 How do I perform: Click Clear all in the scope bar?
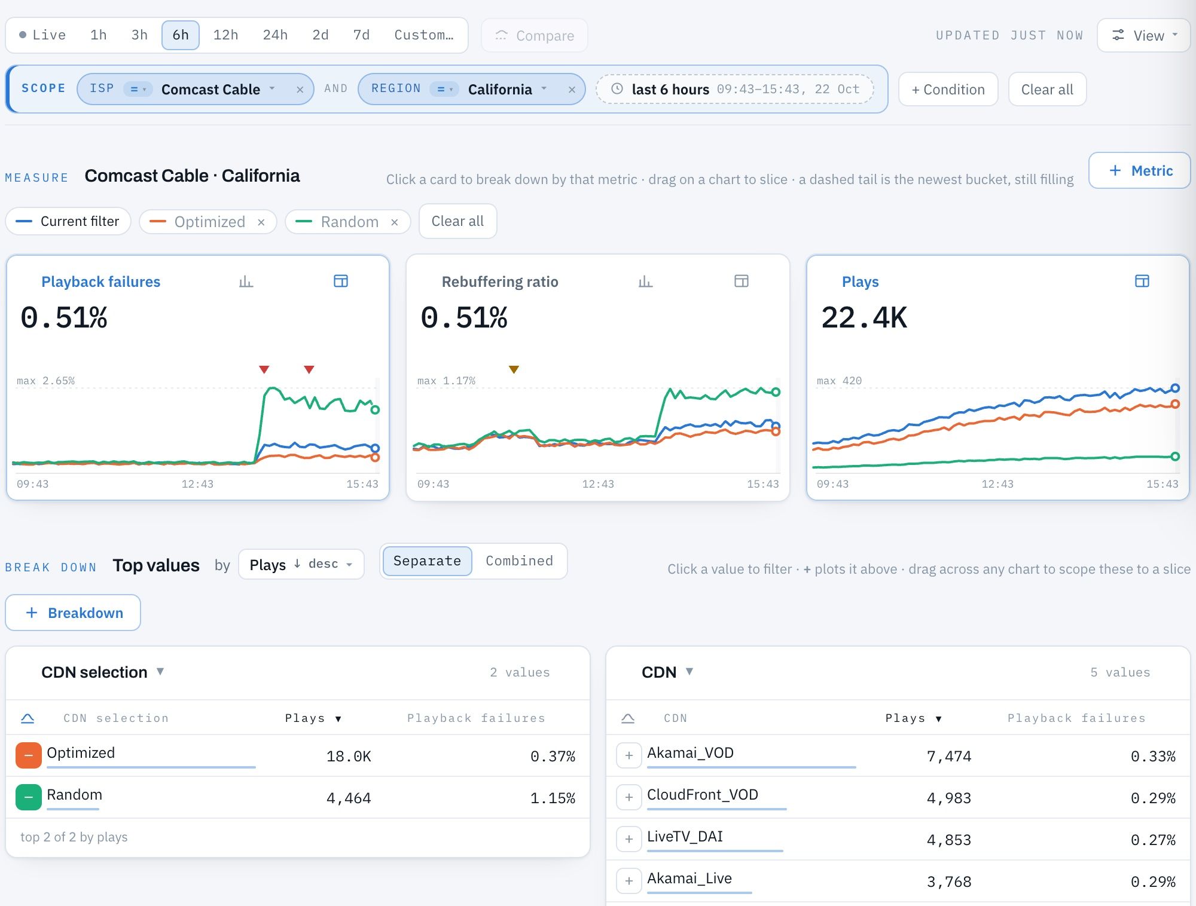click(x=1047, y=89)
